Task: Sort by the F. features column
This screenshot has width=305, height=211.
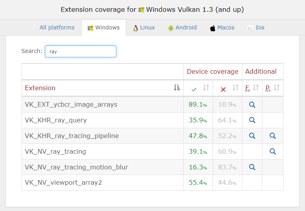Action: pos(252,88)
